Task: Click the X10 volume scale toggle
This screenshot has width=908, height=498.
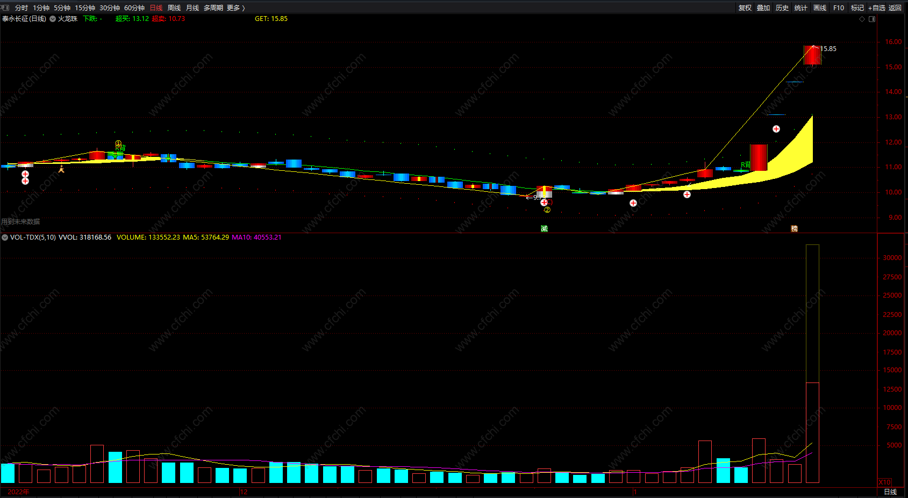Action: [x=884, y=482]
